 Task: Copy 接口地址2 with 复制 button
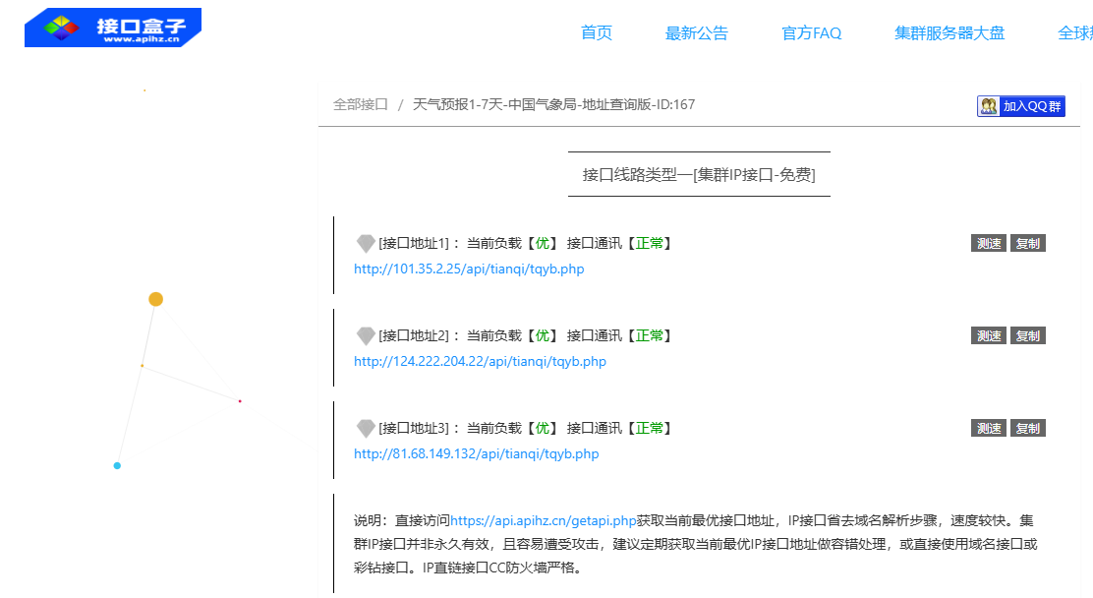[x=1028, y=335]
